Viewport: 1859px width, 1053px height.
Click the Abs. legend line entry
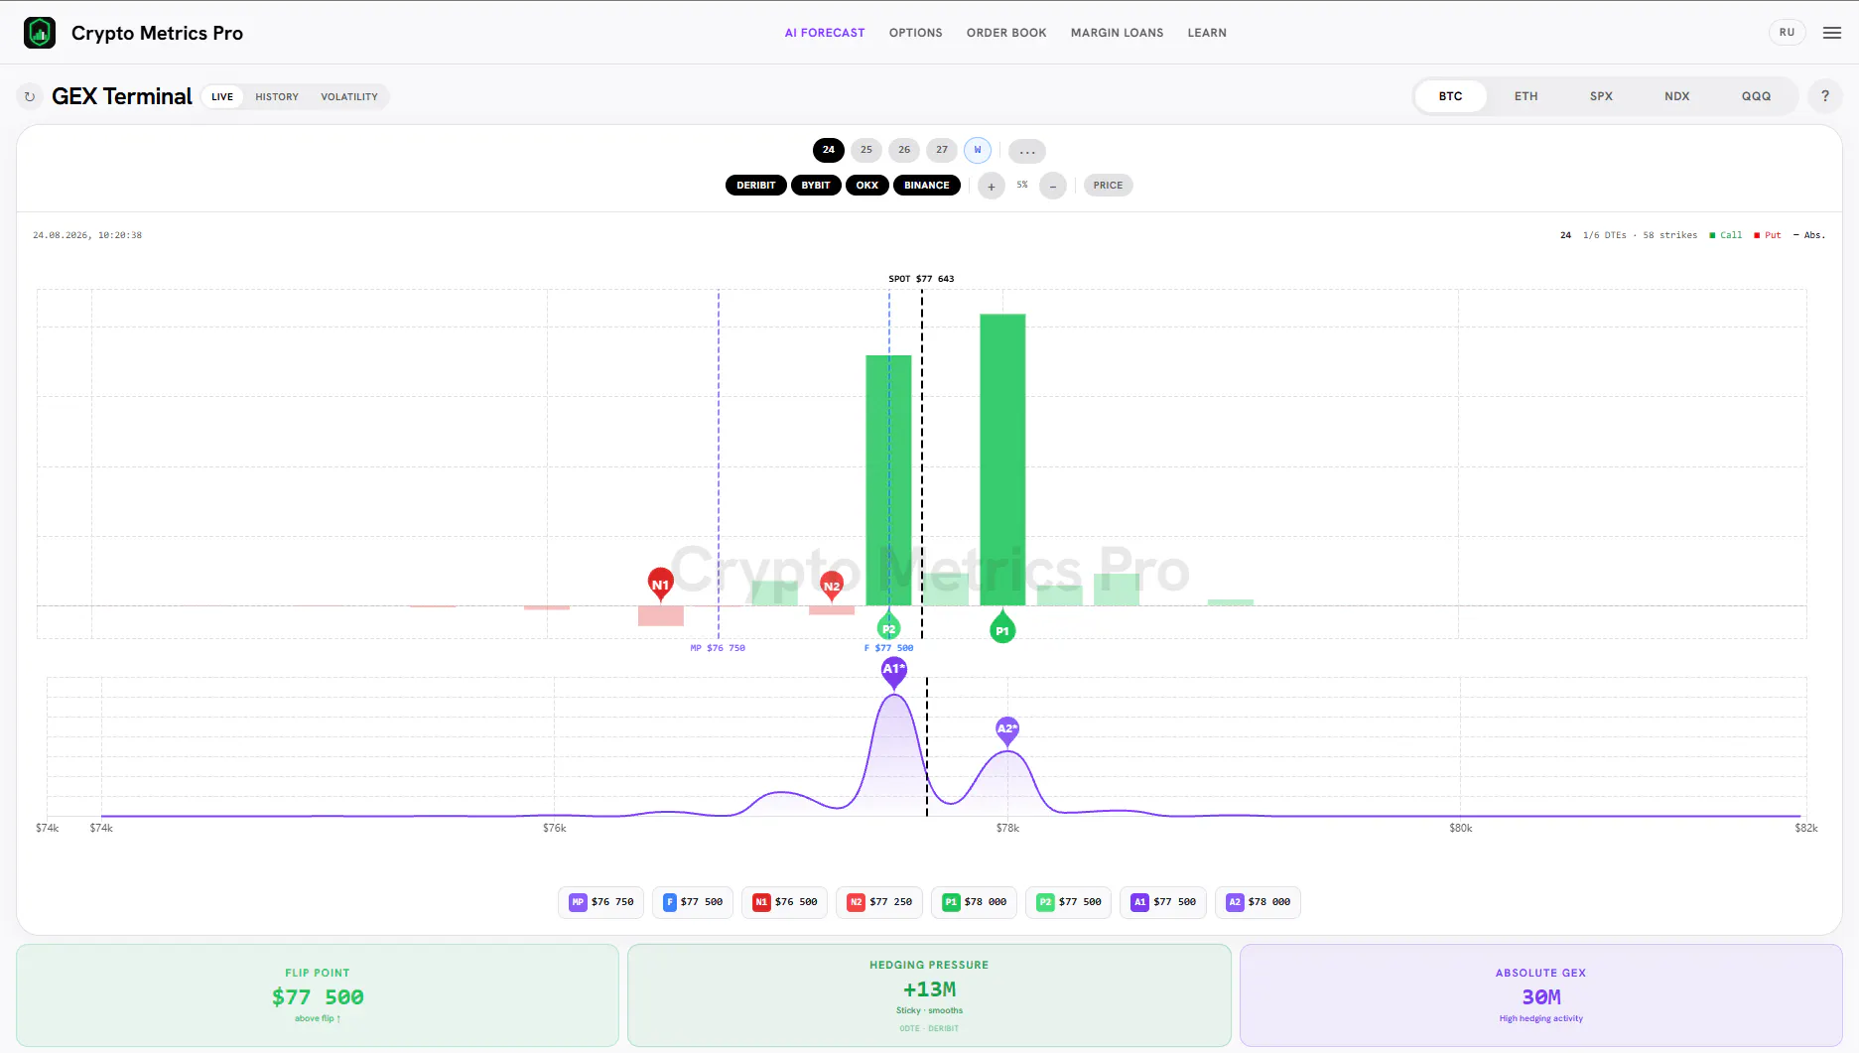click(x=1809, y=235)
